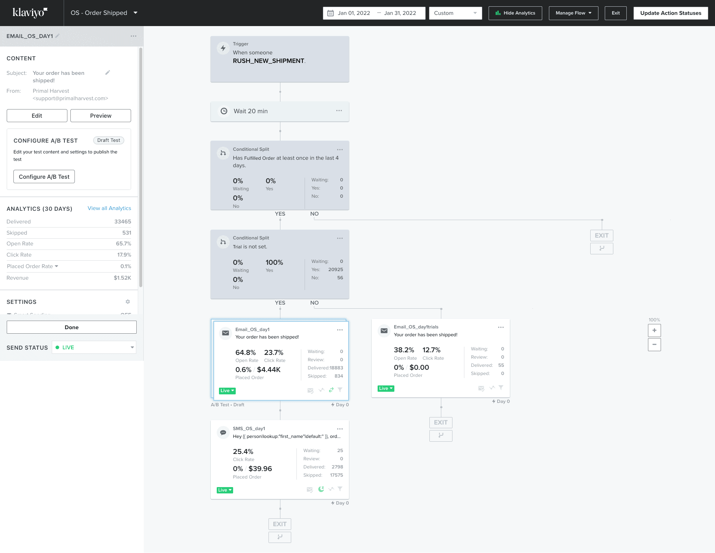Zoom out with the minus button

654,344
